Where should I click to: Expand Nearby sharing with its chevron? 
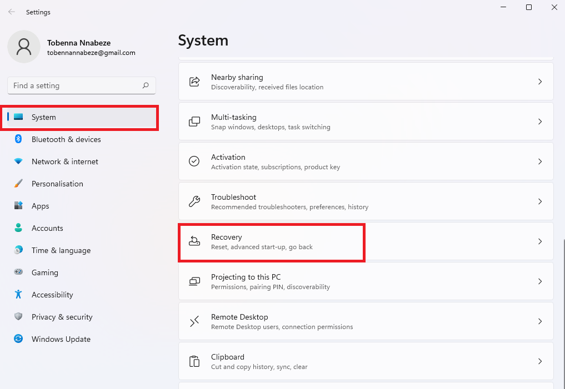pyautogui.click(x=539, y=82)
